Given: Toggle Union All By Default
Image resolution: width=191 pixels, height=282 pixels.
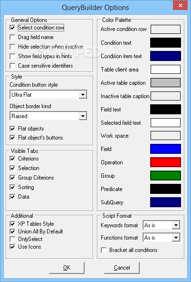Looking at the screenshot, I should point(12,232).
